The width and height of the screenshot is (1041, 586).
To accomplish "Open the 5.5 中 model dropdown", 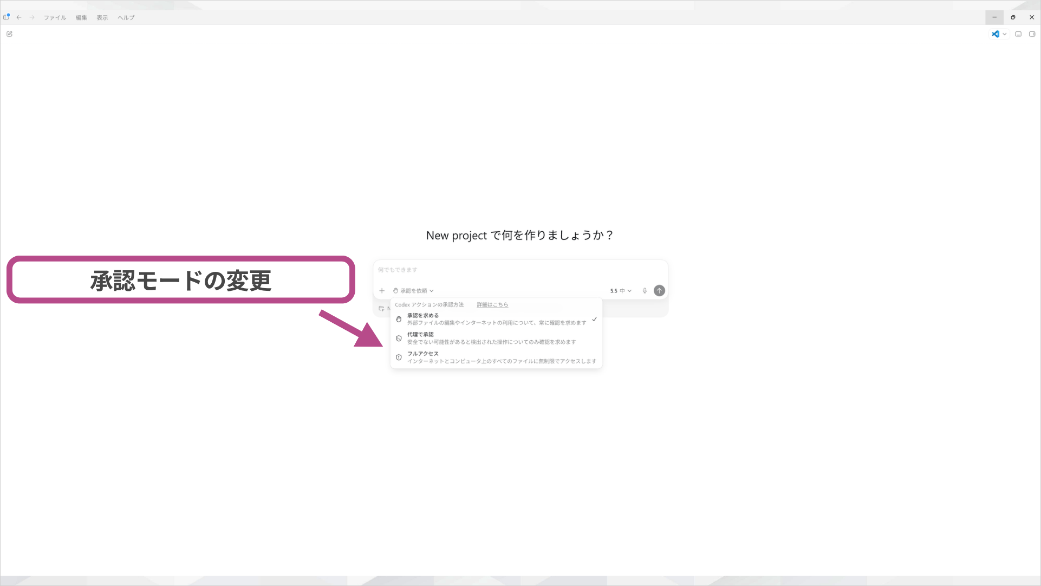I will tap(621, 291).
